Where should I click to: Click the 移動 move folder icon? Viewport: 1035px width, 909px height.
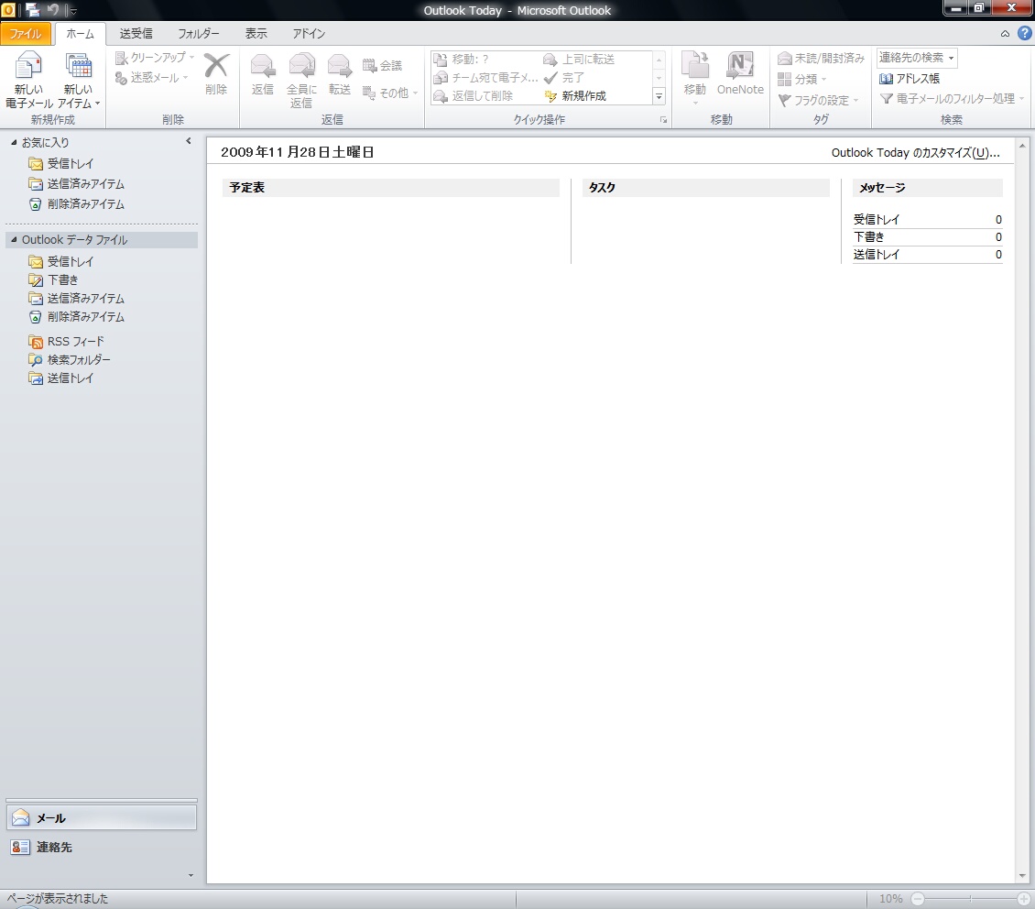click(x=694, y=67)
